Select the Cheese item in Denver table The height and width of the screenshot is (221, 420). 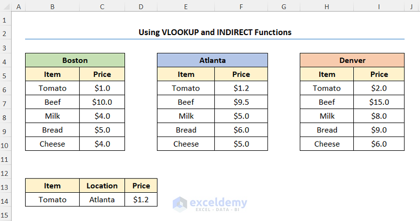pos(327,144)
